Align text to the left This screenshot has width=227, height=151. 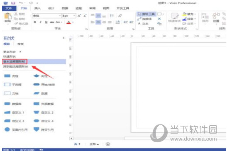point(93,22)
